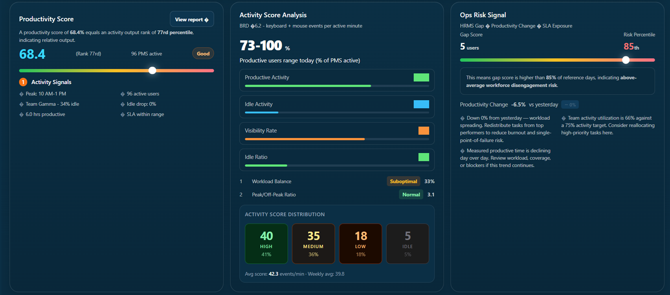Viewport: 670px width, 295px height.
Task: Click the Normal peak ratio badge
Action: pos(411,195)
